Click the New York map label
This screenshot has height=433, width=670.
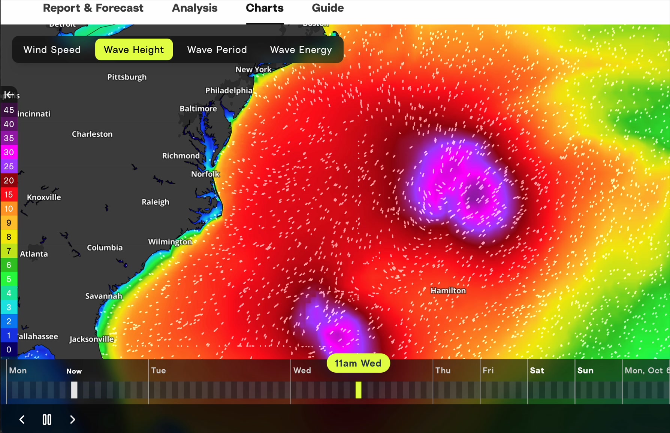253,69
